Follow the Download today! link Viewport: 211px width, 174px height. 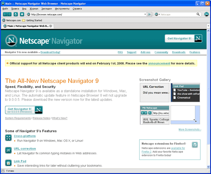pyautogui.click(x=50, y=52)
